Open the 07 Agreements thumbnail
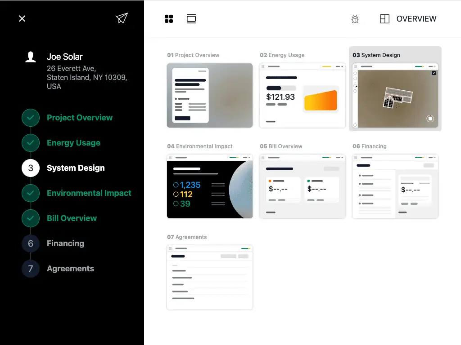This screenshot has height=345, width=461. pos(210,277)
